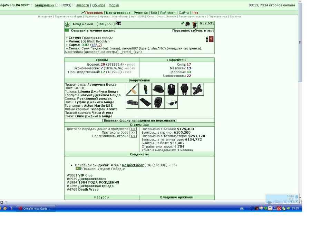Image resolution: width=321 pixels, height=241 pixels.
Task: Open the Нападения submenu link
Action: (45, 17)
